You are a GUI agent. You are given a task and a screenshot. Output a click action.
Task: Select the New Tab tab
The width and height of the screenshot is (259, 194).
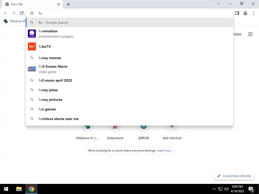point(32,4)
